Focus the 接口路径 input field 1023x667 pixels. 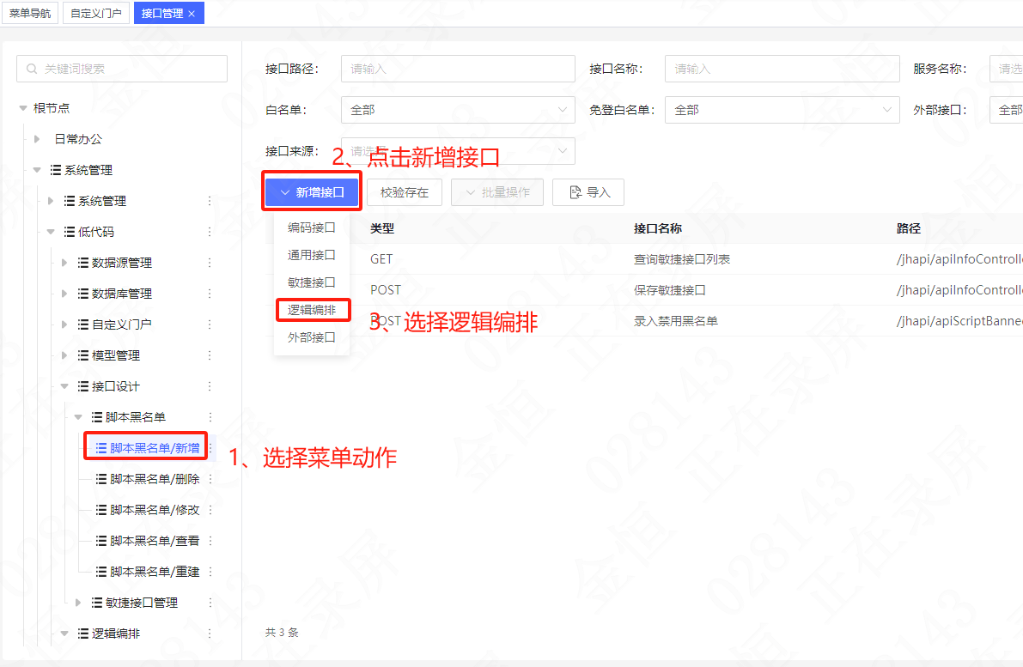(458, 69)
